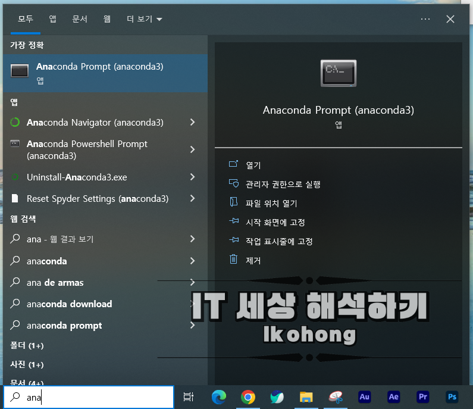This screenshot has height=409, width=473.
Task: Expand 'ana - 웹 결과 보기' chevron
Action: pyautogui.click(x=192, y=239)
